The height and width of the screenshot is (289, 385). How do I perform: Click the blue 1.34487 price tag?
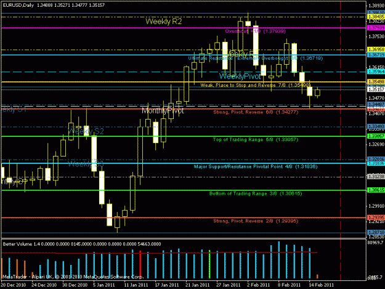(x=376, y=105)
